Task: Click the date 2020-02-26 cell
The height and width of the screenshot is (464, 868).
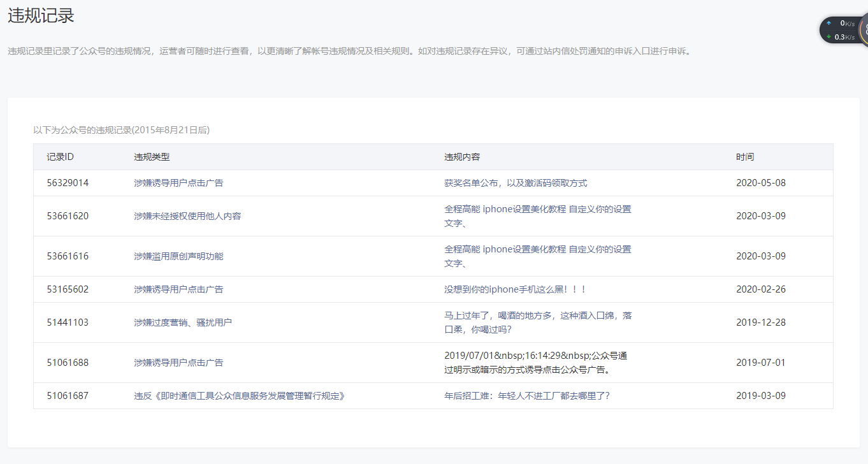Action: click(x=760, y=289)
